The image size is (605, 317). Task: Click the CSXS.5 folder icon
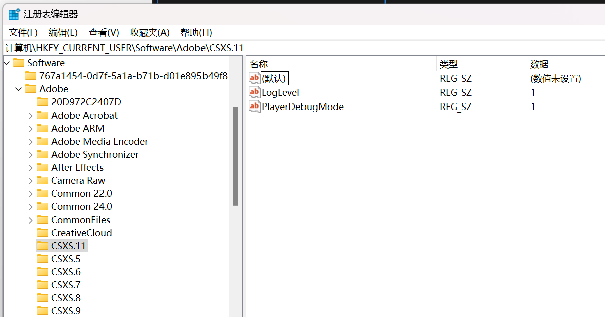pyautogui.click(x=43, y=259)
